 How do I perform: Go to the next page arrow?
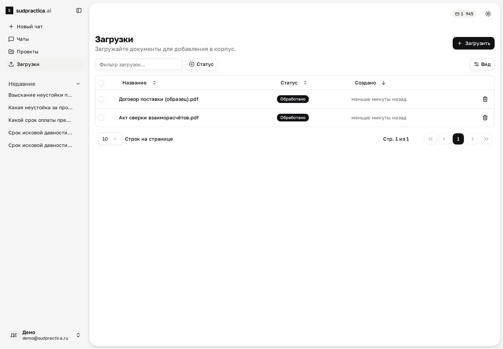472,139
